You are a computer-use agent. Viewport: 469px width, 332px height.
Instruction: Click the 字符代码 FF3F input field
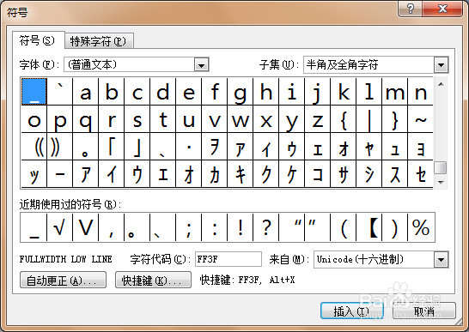tap(228, 259)
